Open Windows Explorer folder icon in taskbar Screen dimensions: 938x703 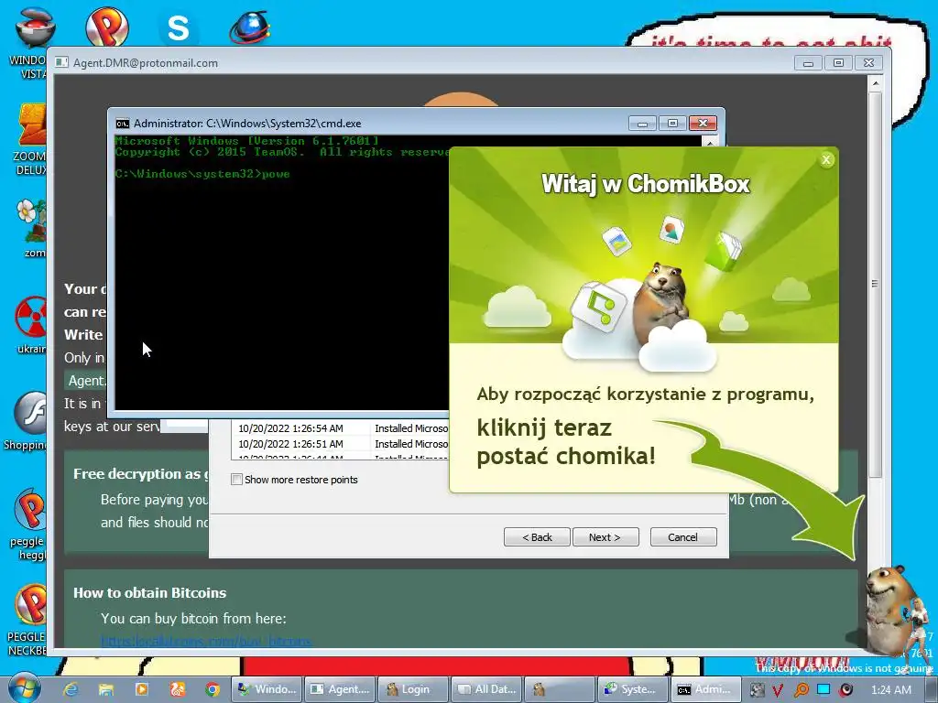click(x=106, y=689)
